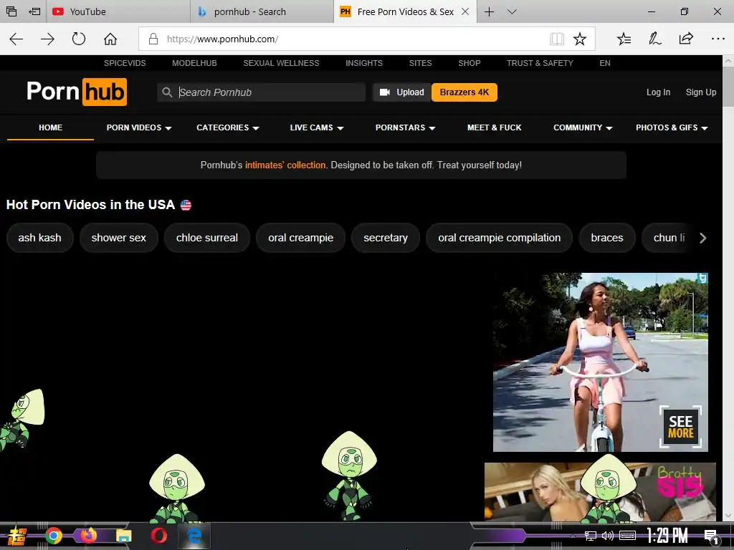Image resolution: width=734 pixels, height=550 pixels.
Task: Click the orange Brazzers 4K button
Action: (464, 92)
